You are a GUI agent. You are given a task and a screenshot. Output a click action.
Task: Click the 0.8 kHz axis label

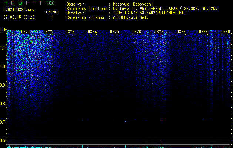tap(3, 104)
